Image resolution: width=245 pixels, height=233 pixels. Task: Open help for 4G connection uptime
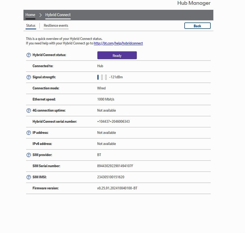click(x=29, y=111)
